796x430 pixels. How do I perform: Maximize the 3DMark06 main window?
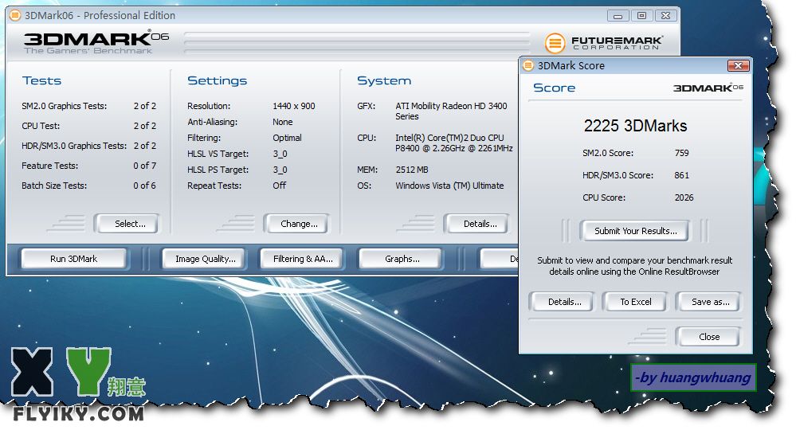(x=641, y=16)
